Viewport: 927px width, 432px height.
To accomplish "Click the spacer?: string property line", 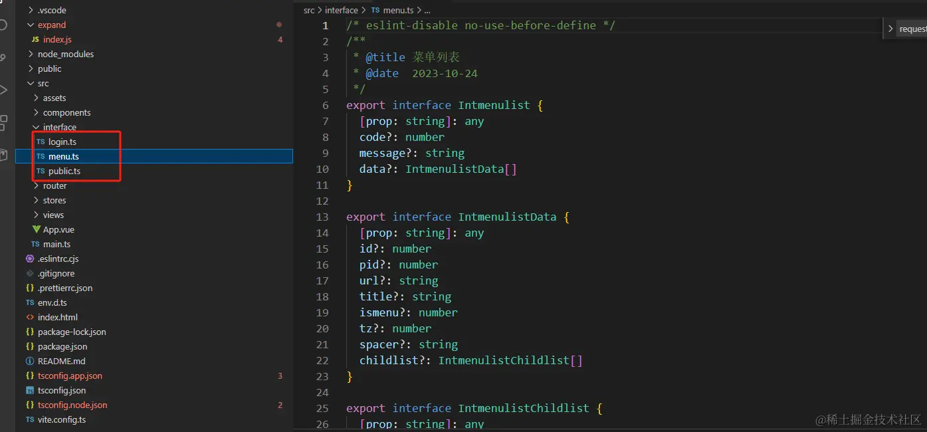I will click(409, 345).
